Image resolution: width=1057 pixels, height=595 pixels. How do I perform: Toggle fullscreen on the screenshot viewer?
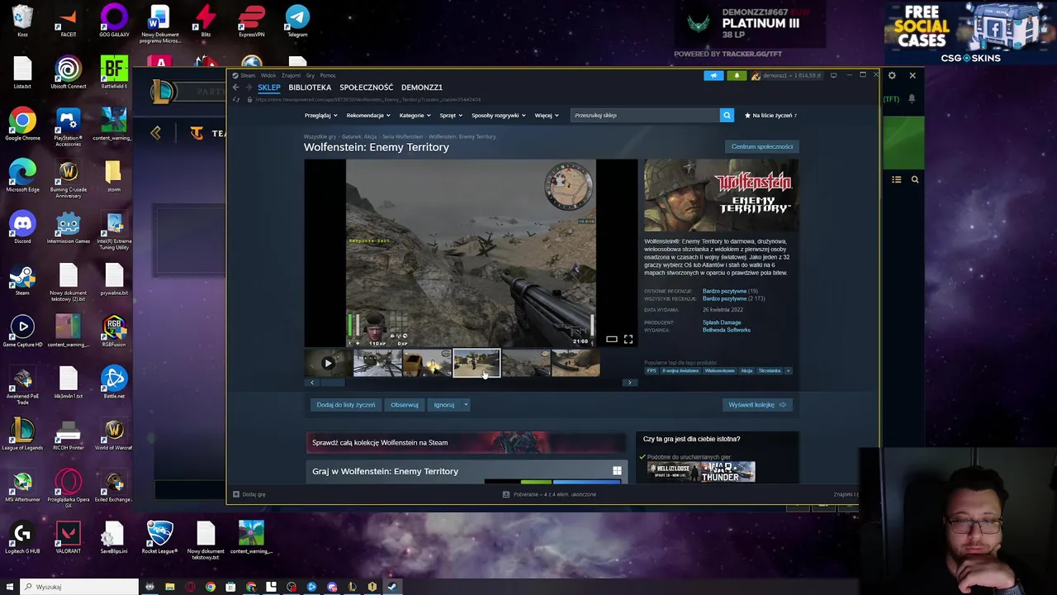point(628,339)
